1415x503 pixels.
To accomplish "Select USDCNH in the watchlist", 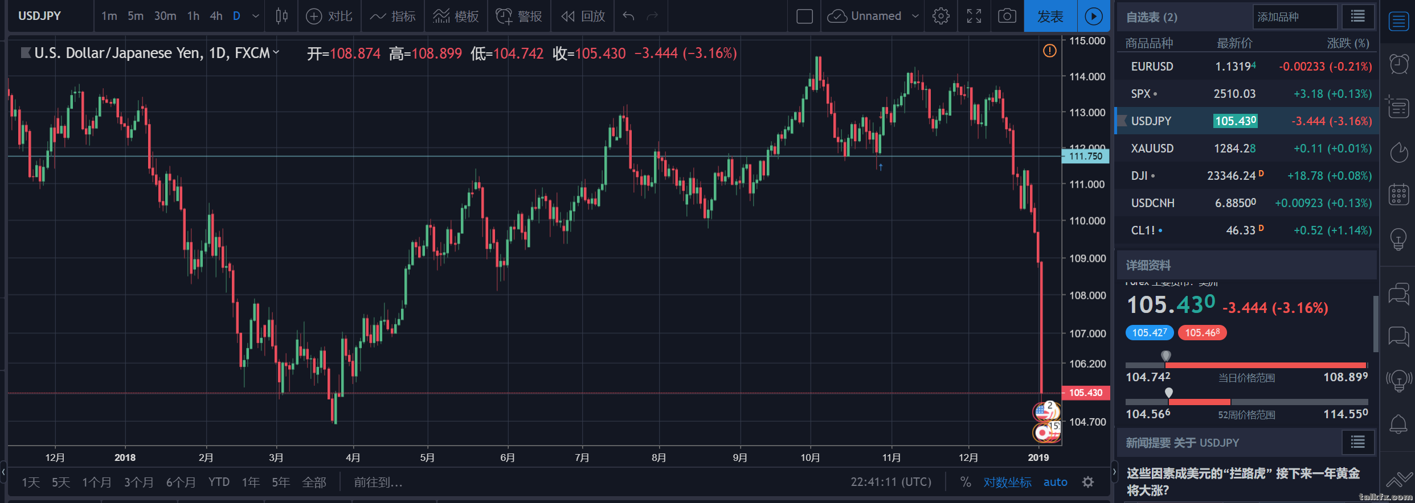I will tap(1247, 203).
